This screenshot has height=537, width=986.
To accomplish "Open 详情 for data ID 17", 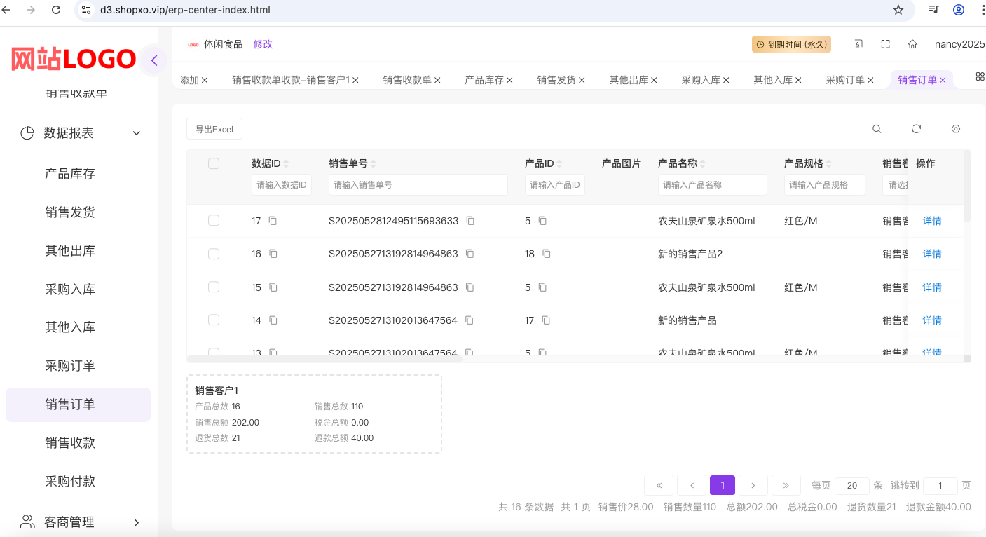I will [932, 221].
